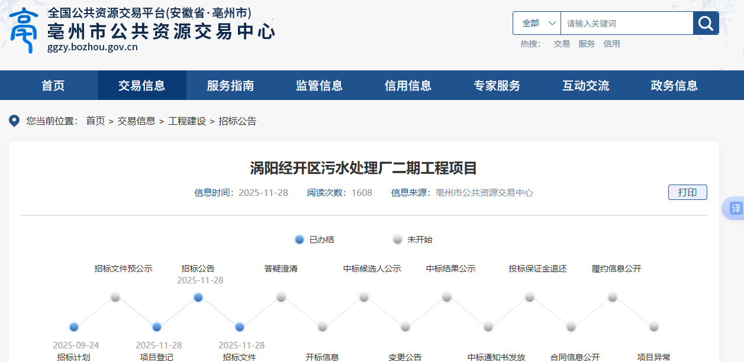Click the 答疑澄清 gray timeline dot
Image resolution: width=744 pixels, height=362 pixels.
pos(281,297)
